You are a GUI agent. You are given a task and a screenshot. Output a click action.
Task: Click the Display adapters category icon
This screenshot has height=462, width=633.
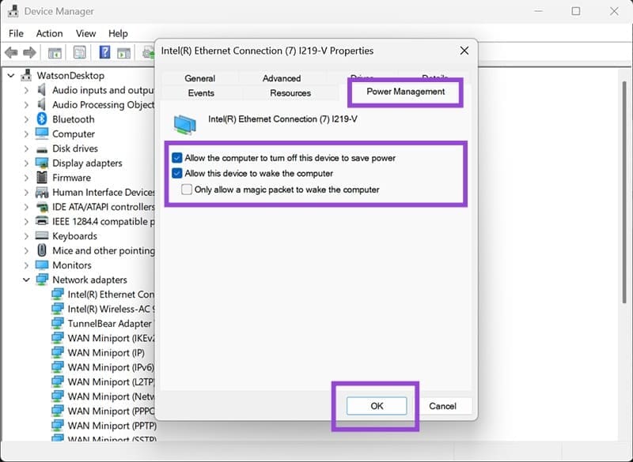tap(42, 163)
